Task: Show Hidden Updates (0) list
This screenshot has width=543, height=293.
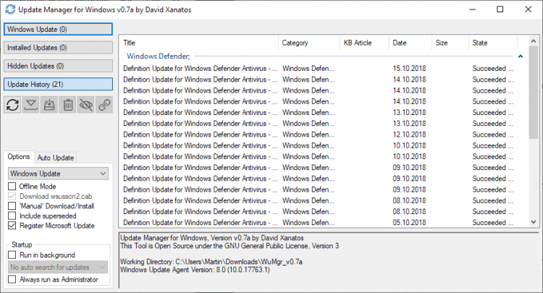Action: 58,66
